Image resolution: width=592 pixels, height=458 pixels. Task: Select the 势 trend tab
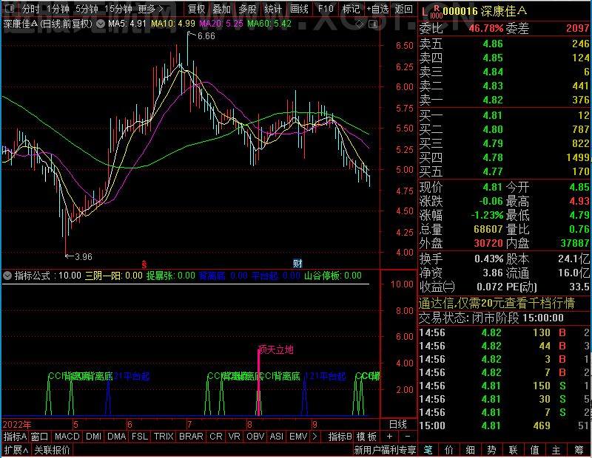click(491, 450)
